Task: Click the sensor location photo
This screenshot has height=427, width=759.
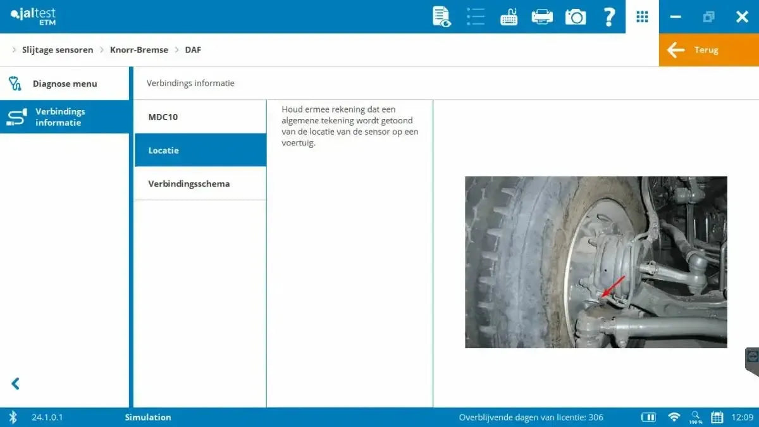Action: 595,261
